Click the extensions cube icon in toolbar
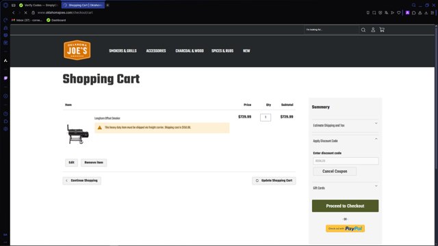 [x=413, y=12]
